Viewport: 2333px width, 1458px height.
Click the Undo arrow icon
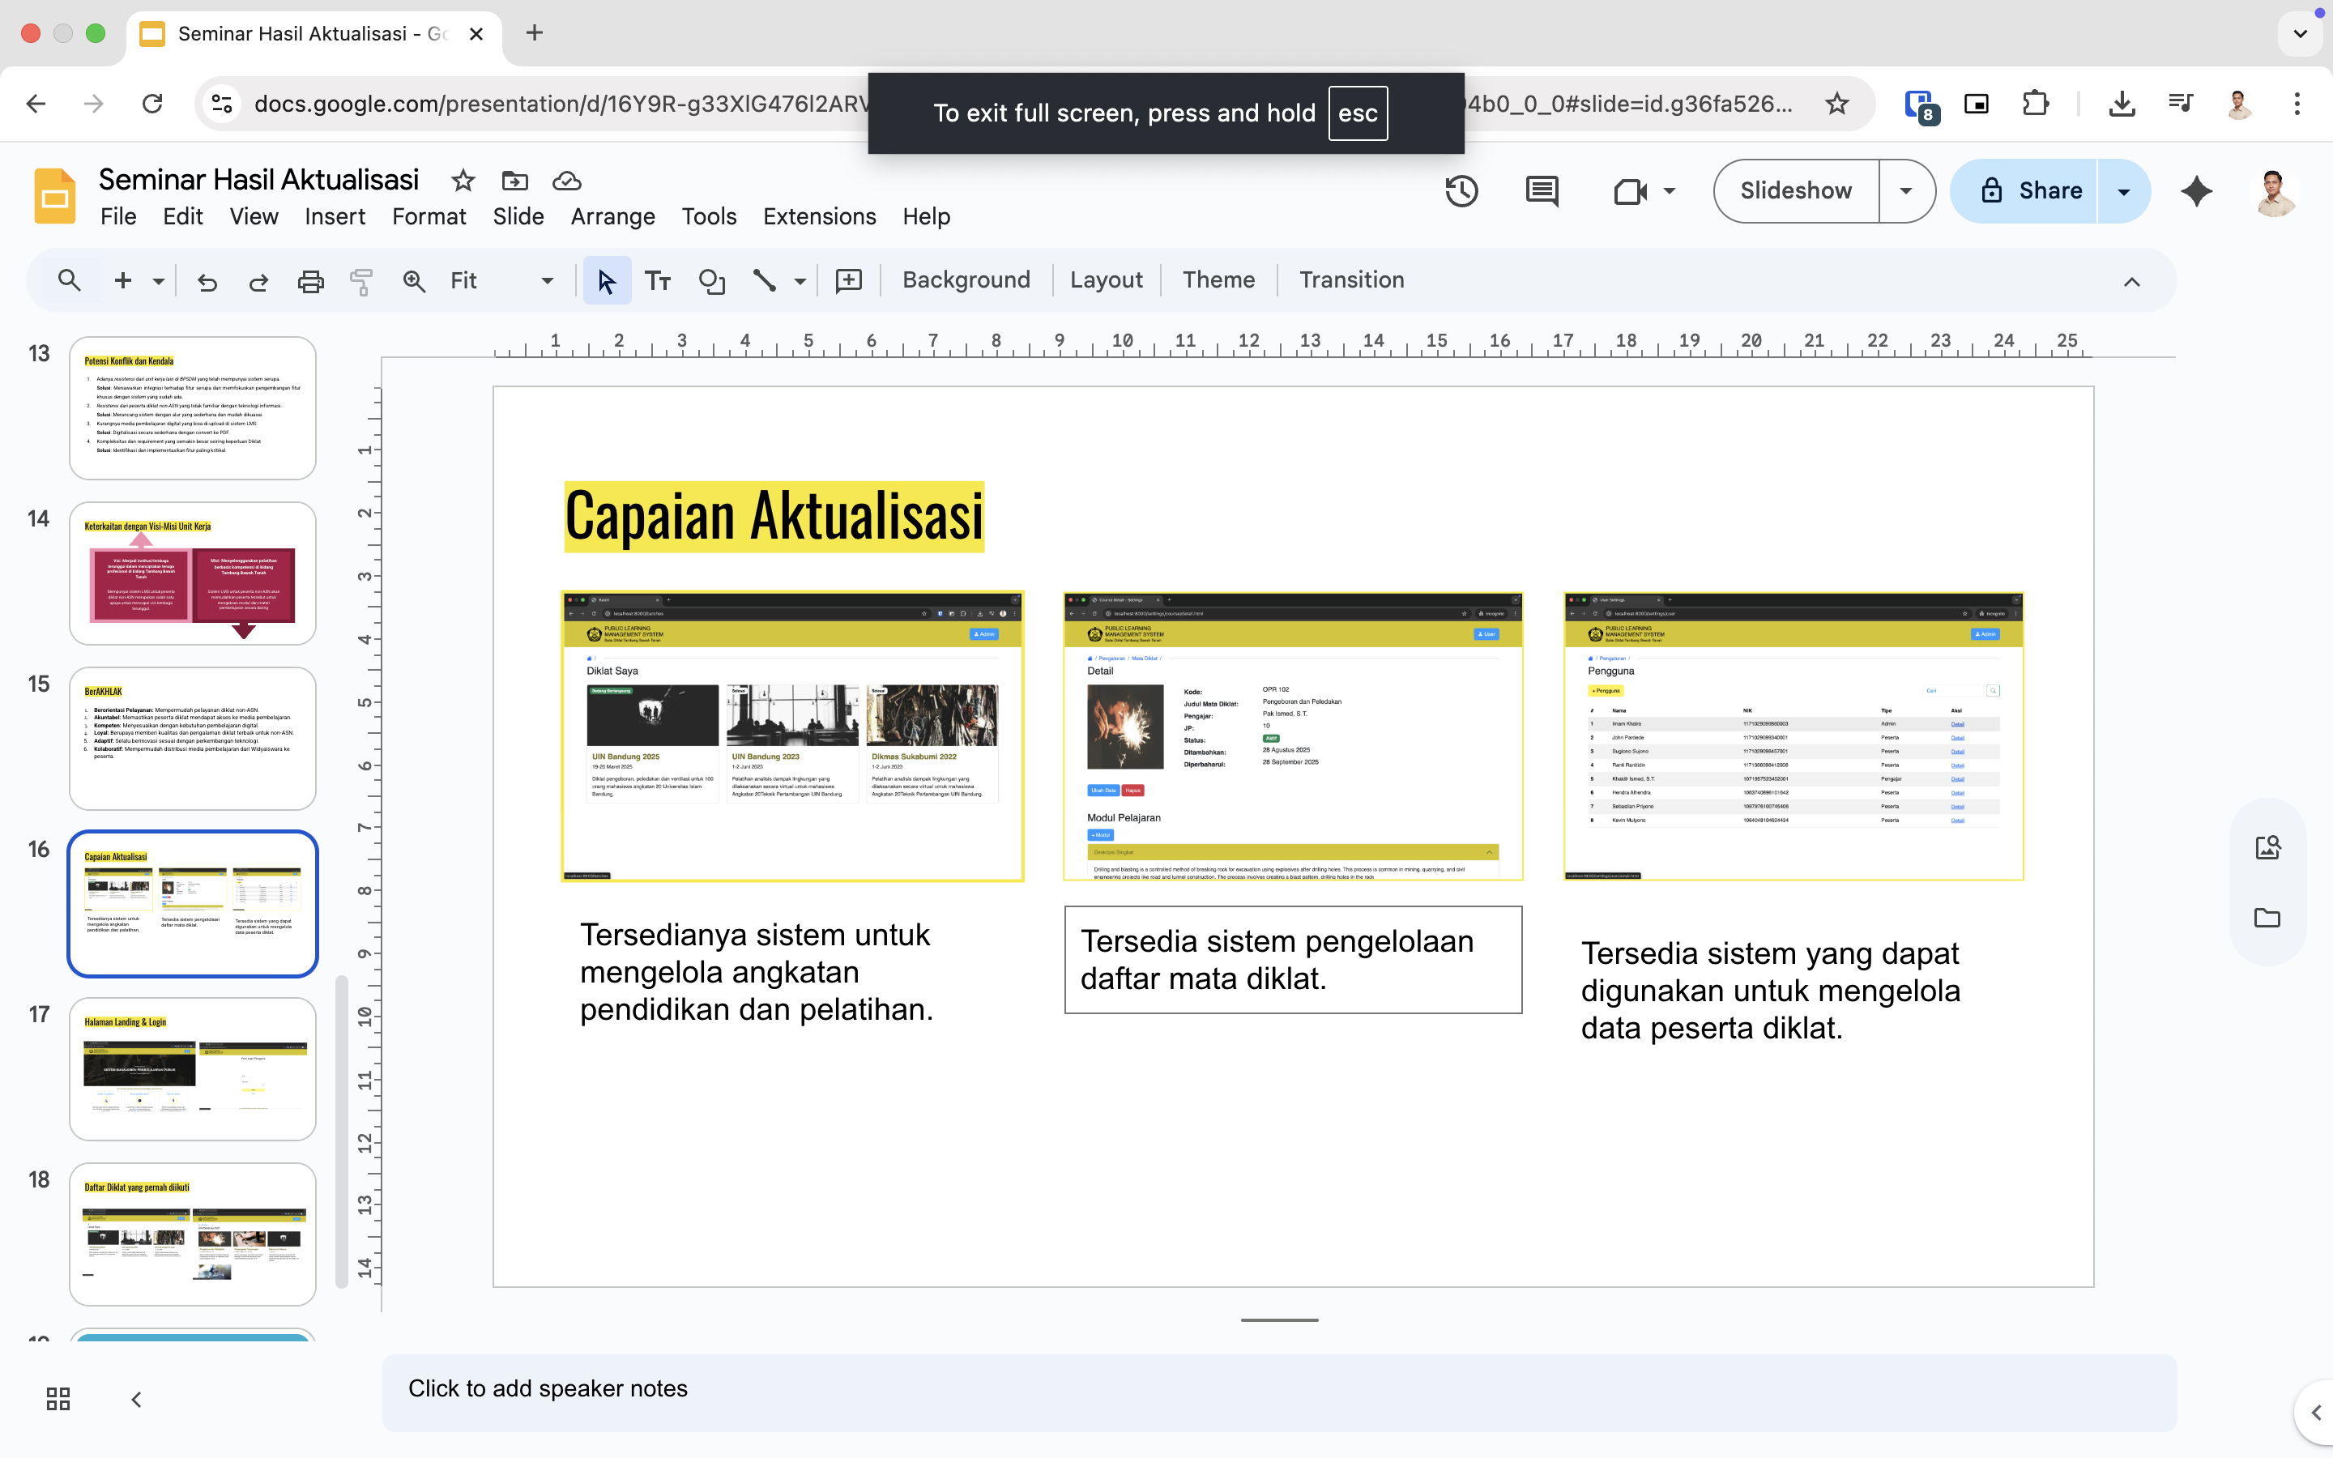[207, 280]
